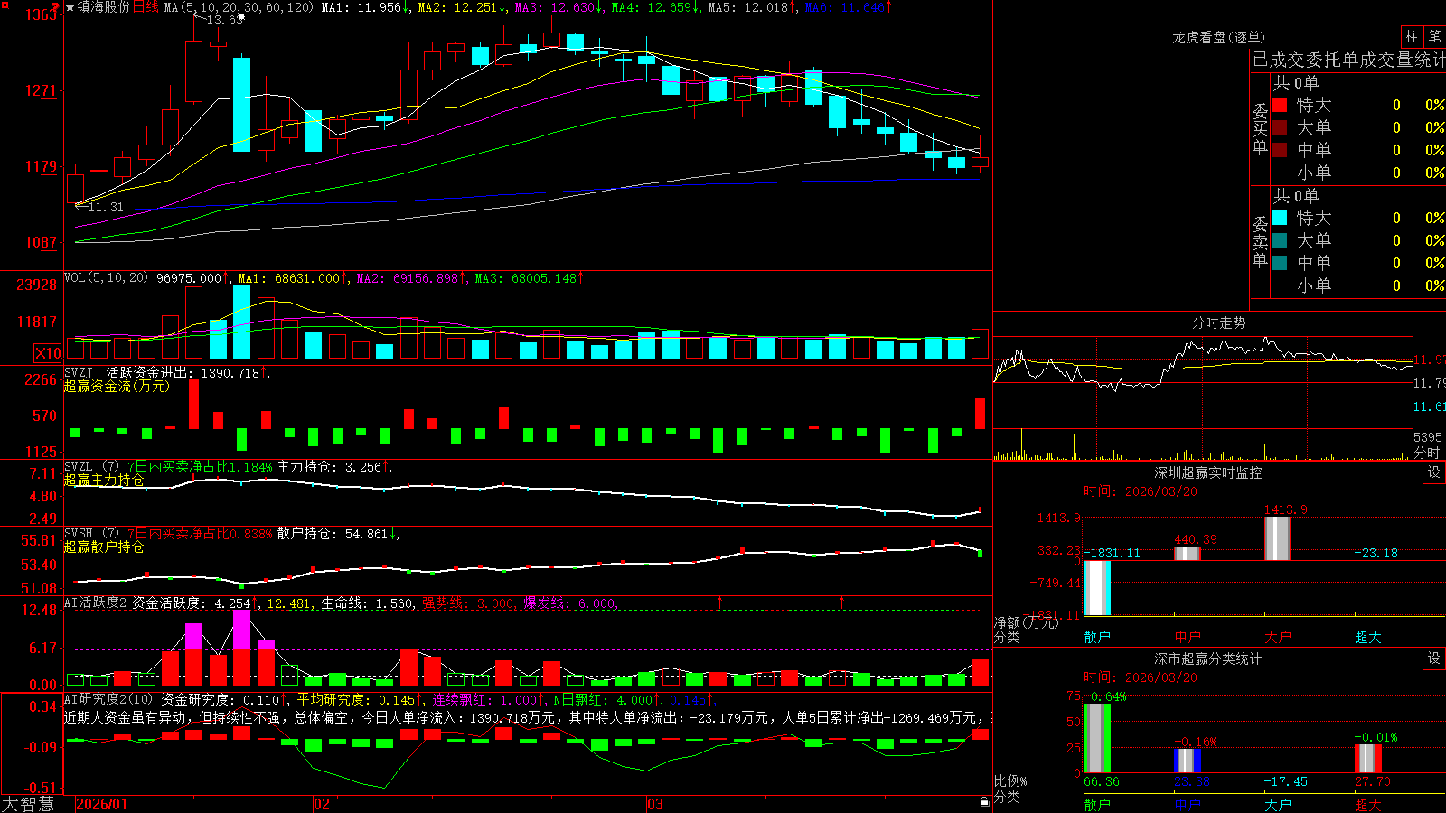This screenshot has width=1446, height=813.
Task: Click the SVZL 主力持仓 indicator label
Action: [91, 466]
